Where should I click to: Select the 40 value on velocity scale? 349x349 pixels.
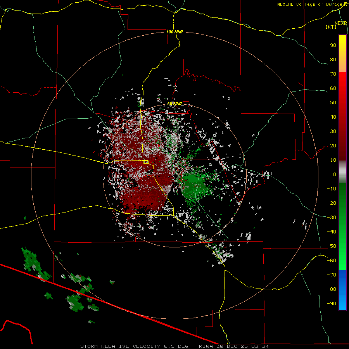coord(333,117)
